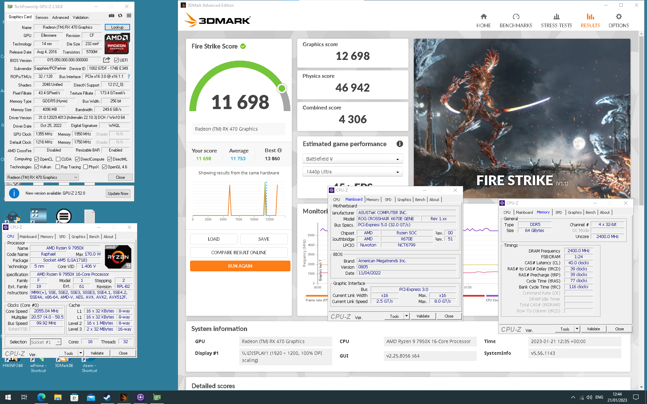Switch to 3DMark taskbar icon
This screenshot has width=647, height=404.
tap(124, 397)
